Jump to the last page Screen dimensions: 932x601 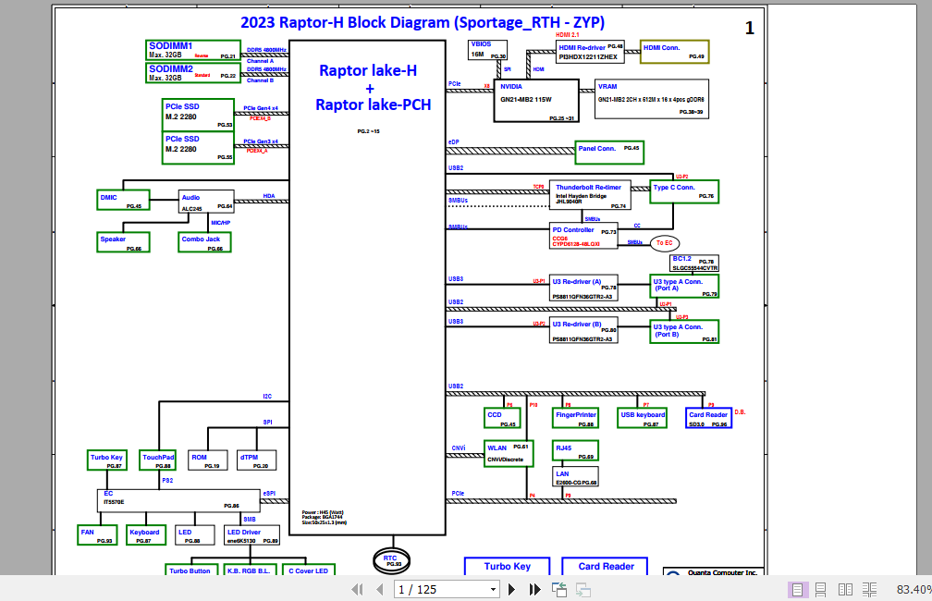[x=535, y=589]
